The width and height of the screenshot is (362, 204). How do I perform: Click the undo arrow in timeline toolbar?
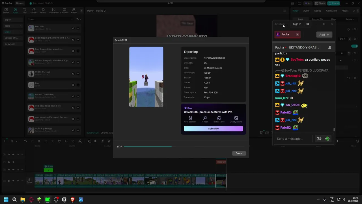click(25, 141)
